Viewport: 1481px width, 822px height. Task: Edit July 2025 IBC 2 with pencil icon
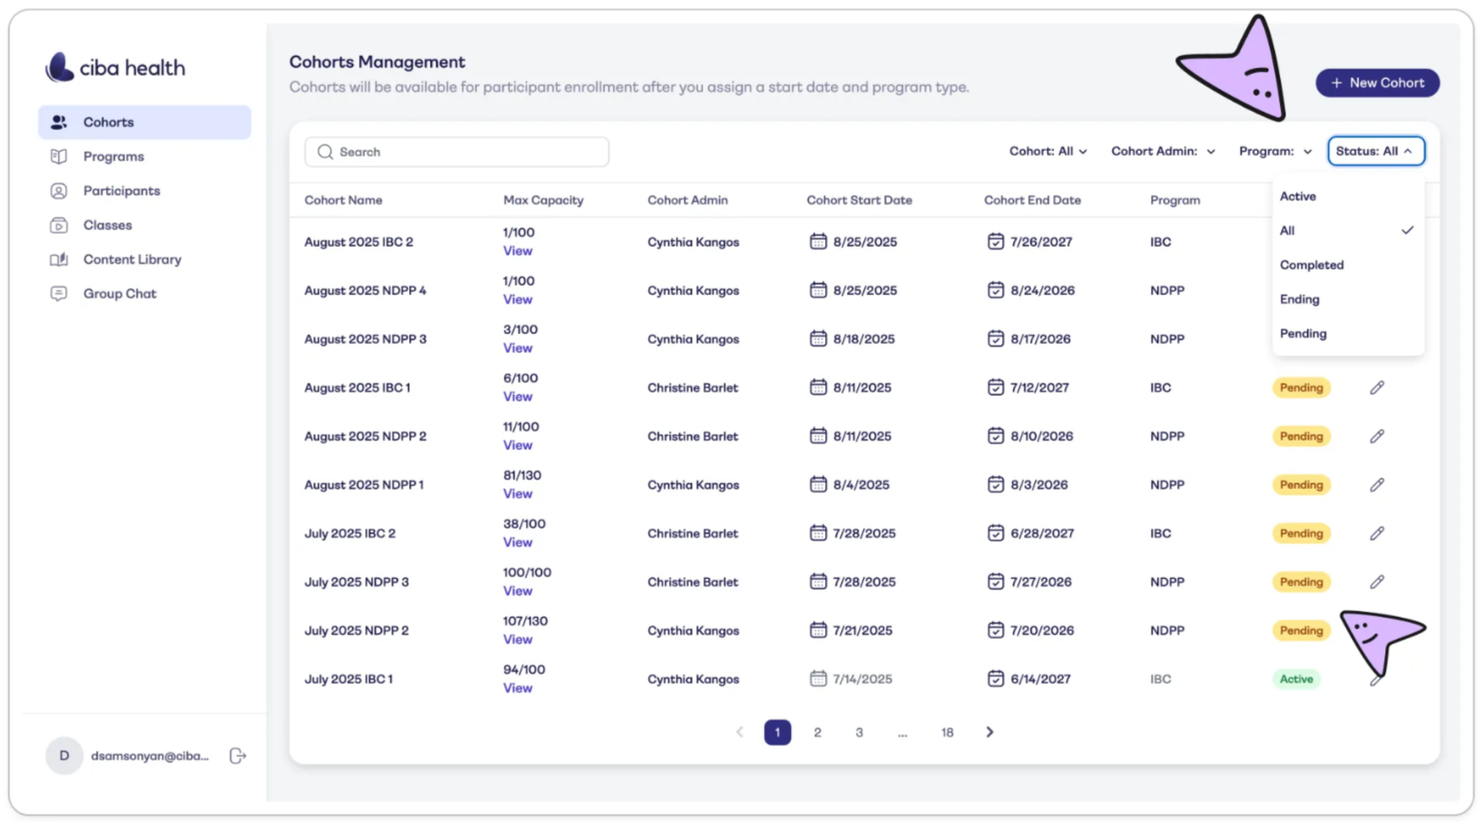[1377, 532]
